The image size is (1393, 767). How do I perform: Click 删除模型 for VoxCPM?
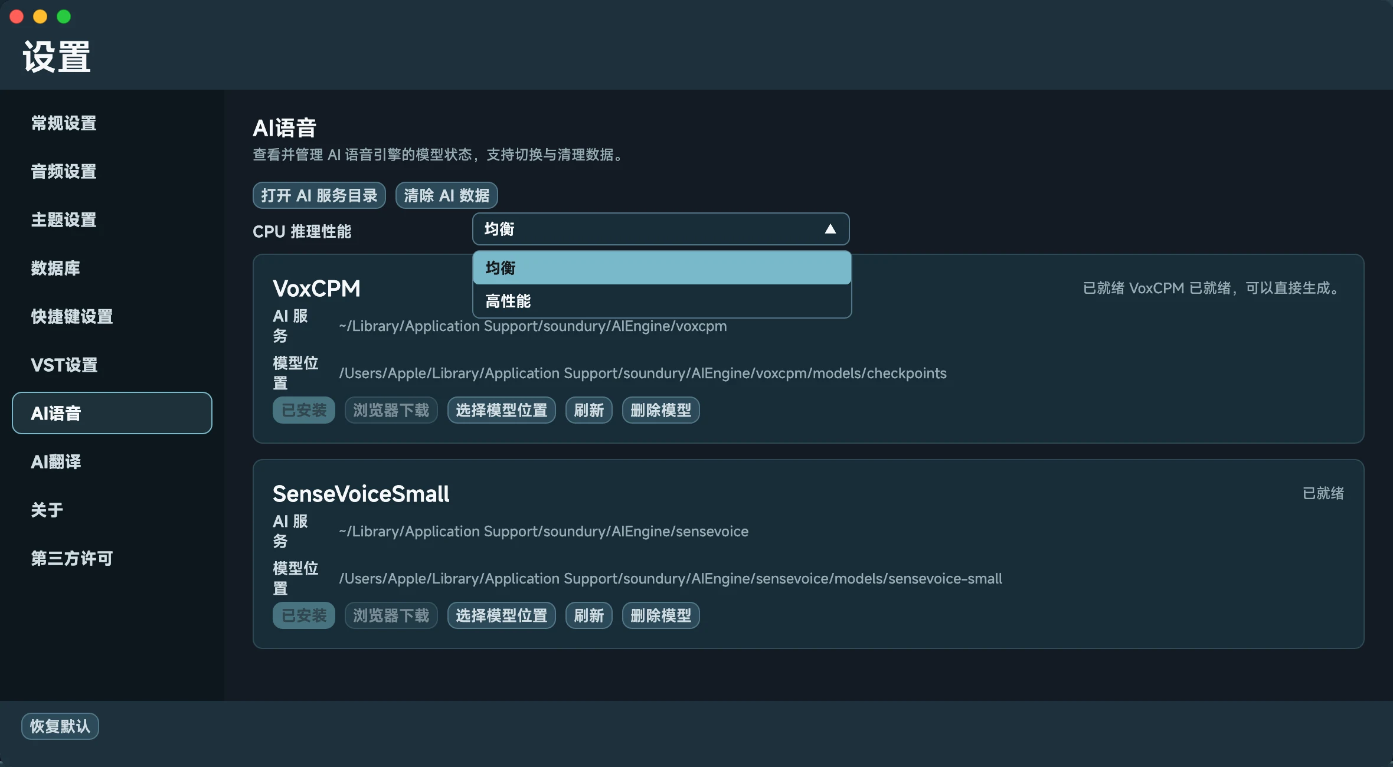click(660, 410)
